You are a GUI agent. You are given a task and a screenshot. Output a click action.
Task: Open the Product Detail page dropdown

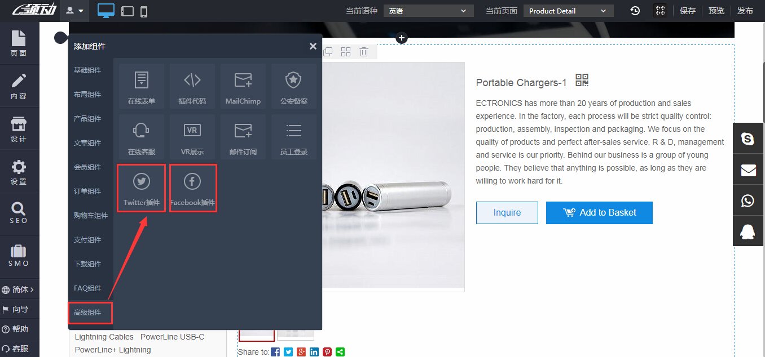pos(568,11)
